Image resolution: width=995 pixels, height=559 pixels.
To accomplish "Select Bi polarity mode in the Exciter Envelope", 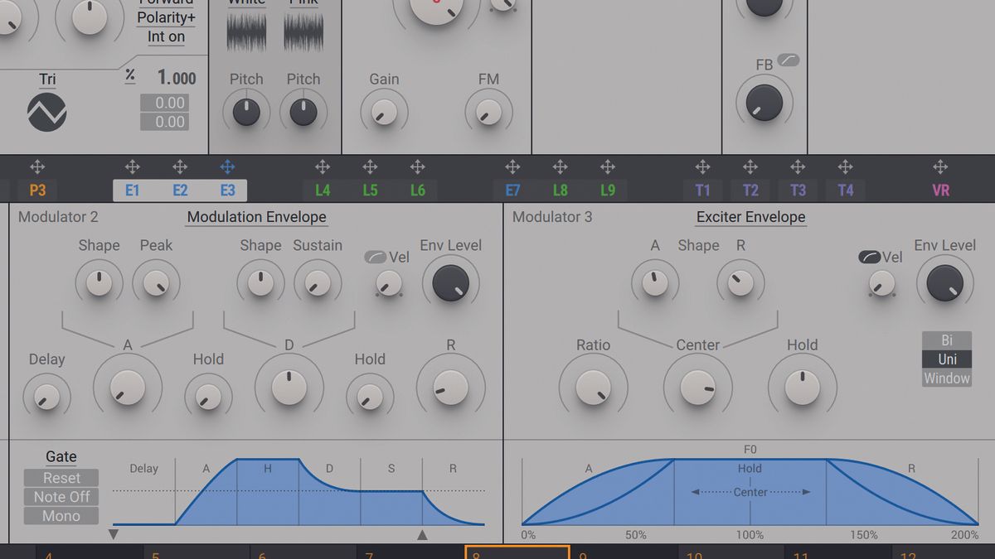I will pyautogui.click(x=946, y=340).
